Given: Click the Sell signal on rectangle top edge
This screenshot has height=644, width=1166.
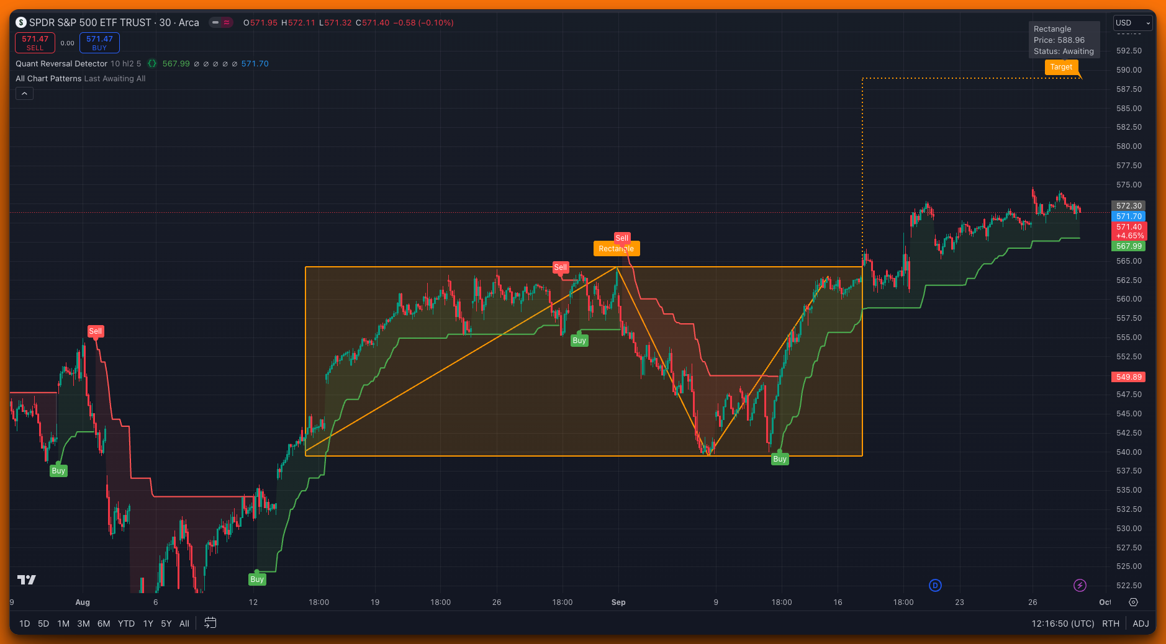Looking at the screenshot, I should click(x=561, y=267).
